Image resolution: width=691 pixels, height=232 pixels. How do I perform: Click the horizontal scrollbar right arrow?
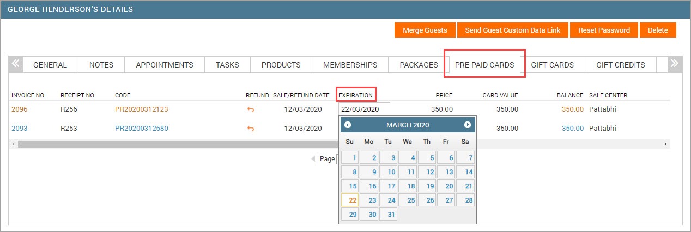[665, 144]
